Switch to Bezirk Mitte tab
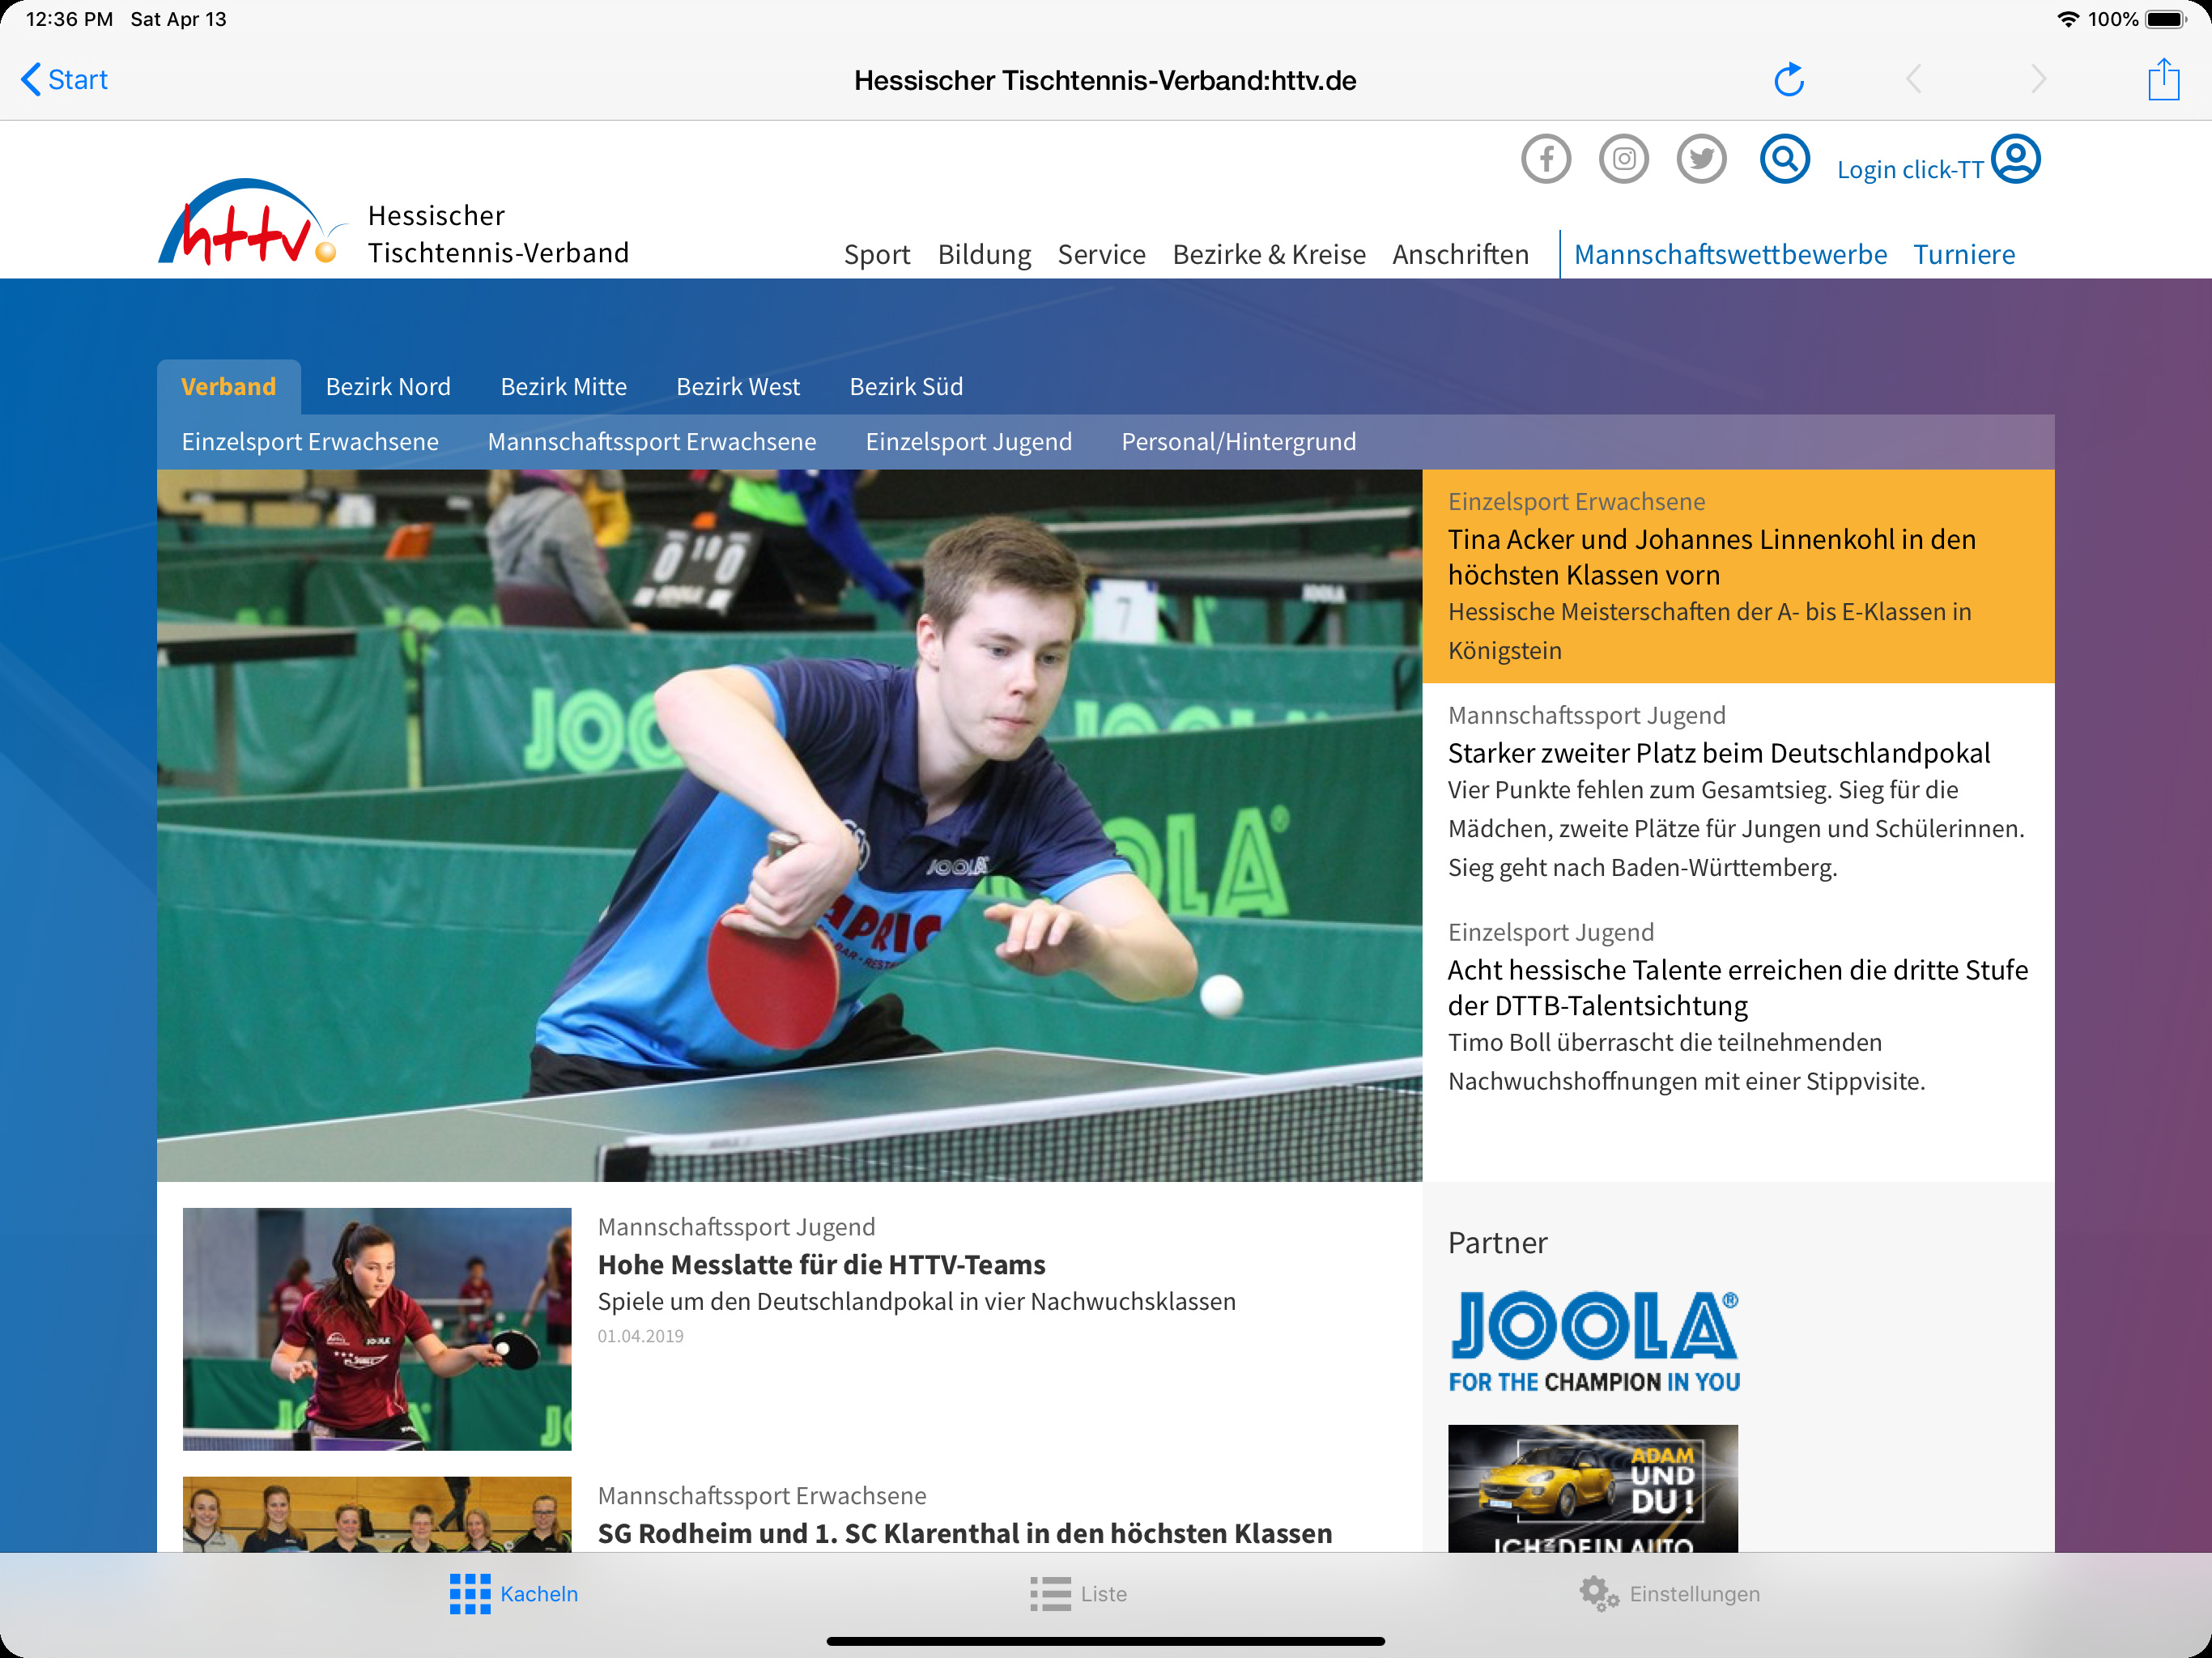The height and width of the screenshot is (1658, 2212). (563, 387)
